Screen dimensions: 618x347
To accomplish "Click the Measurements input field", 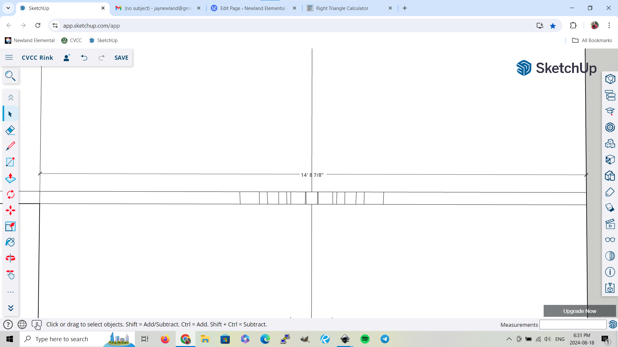I will click(573, 325).
